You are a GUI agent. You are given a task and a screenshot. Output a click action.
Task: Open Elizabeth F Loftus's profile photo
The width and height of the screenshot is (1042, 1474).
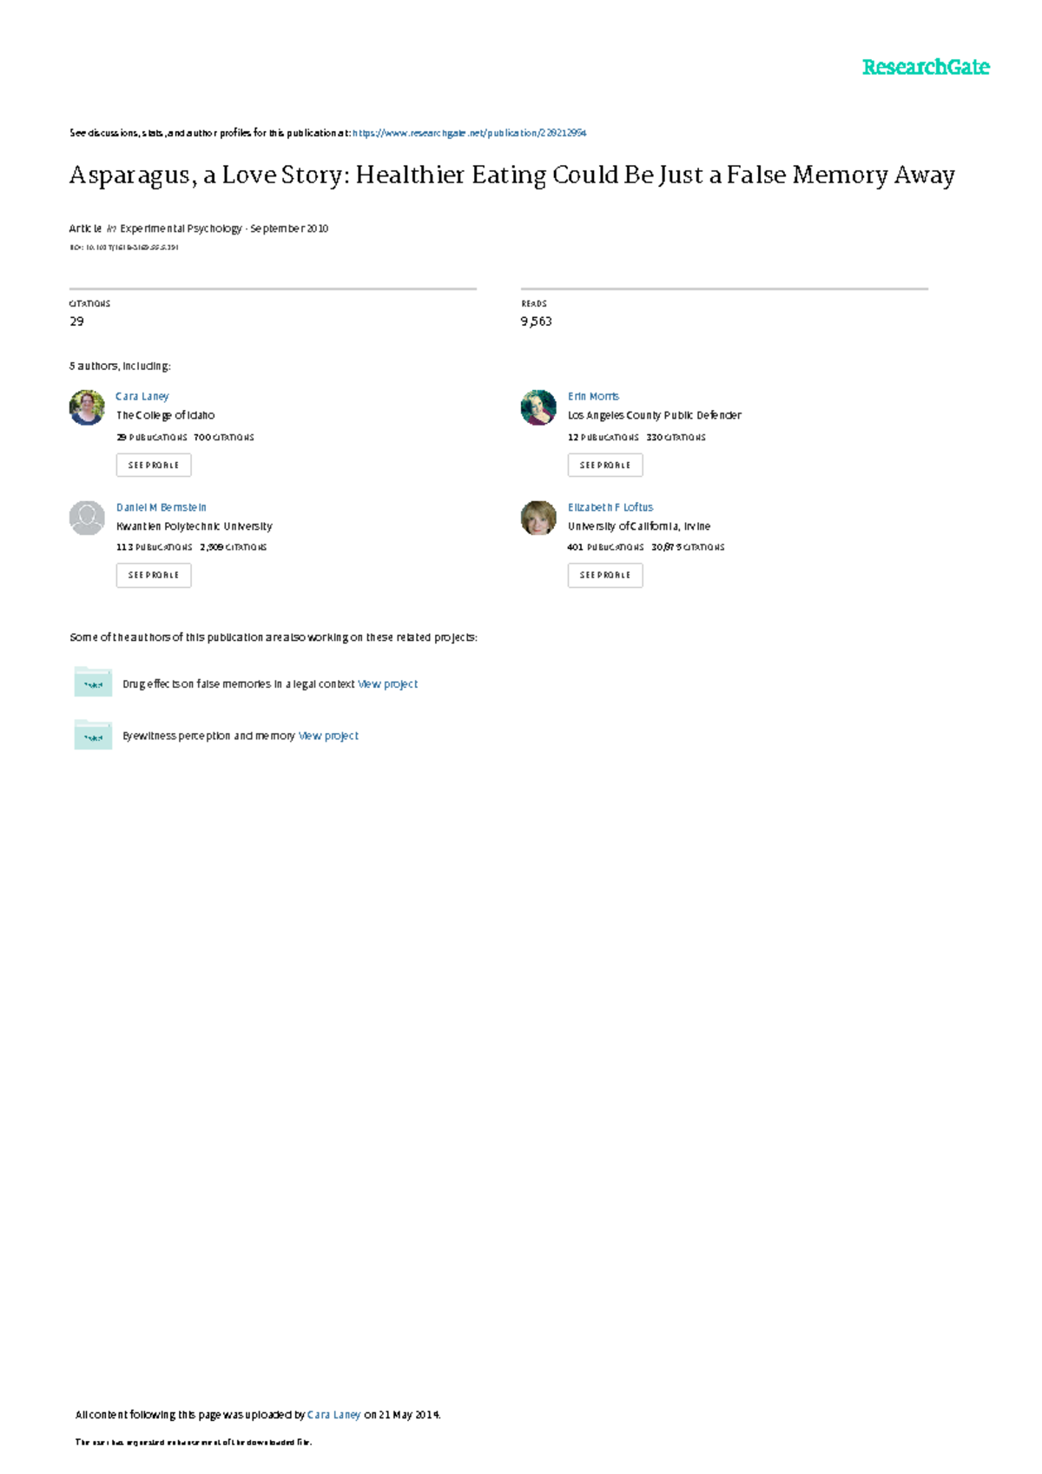pos(538,518)
